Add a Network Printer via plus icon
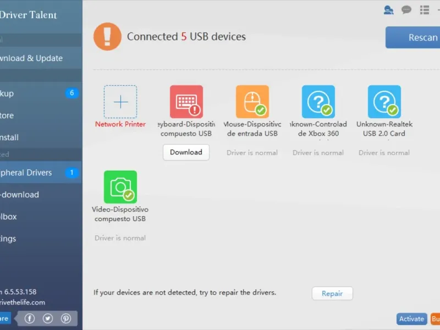This screenshot has height=330, width=440. (120, 102)
